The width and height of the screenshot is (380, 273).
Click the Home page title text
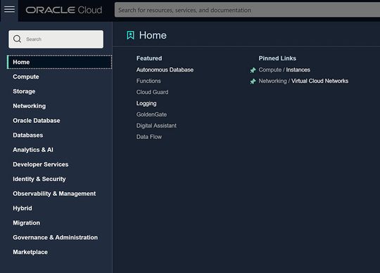pos(153,35)
